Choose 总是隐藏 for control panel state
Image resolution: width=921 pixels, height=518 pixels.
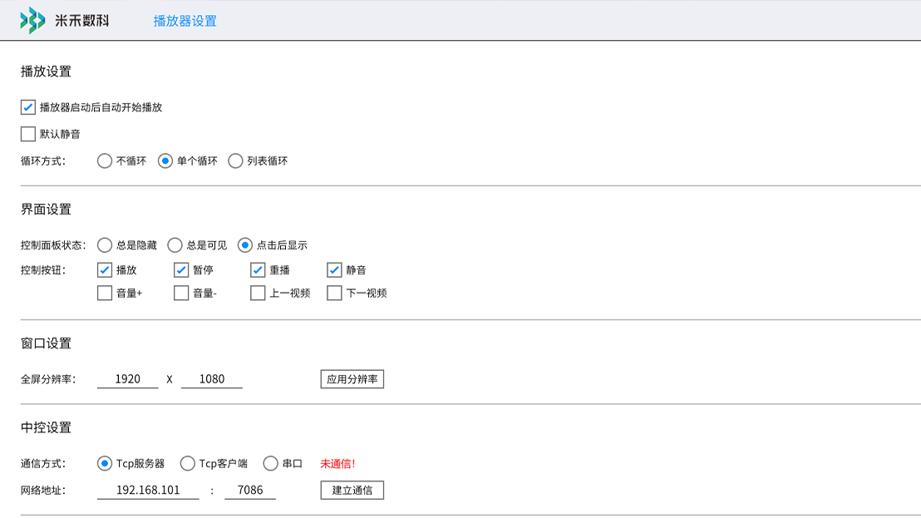(105, 245)
